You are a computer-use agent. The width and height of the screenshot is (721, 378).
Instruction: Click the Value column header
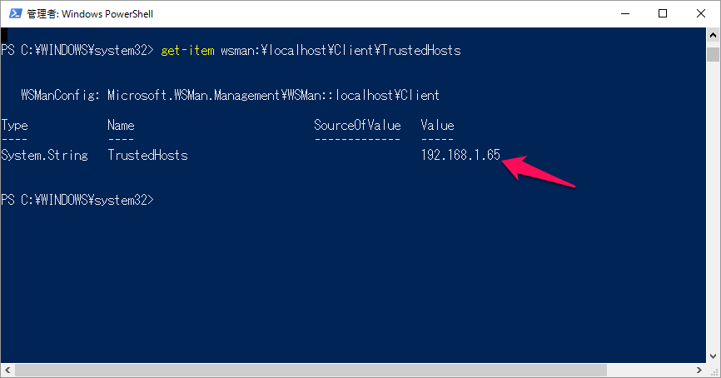pyautogui.click(x=437, y=126)
